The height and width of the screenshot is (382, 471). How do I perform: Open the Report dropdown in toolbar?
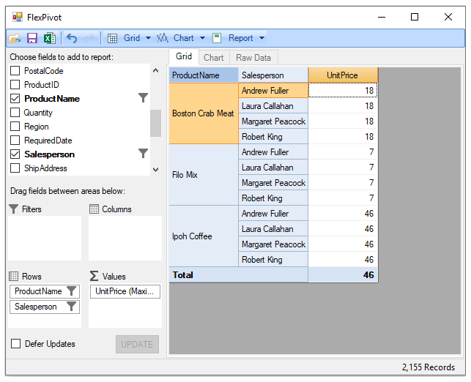(x=262, y=38)
